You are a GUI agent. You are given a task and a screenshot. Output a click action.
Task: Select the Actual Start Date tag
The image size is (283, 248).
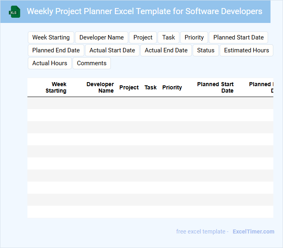pos(112,50)
